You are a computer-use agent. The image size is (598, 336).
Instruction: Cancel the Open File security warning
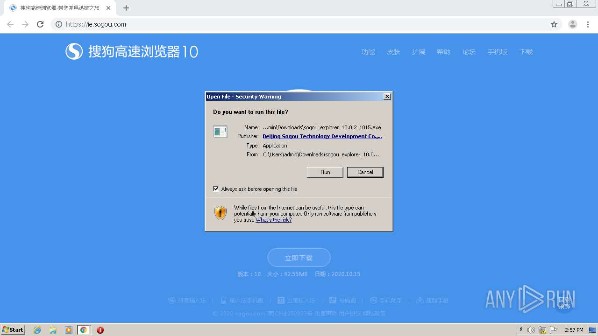pyautogui.click(x=365, y=172)
